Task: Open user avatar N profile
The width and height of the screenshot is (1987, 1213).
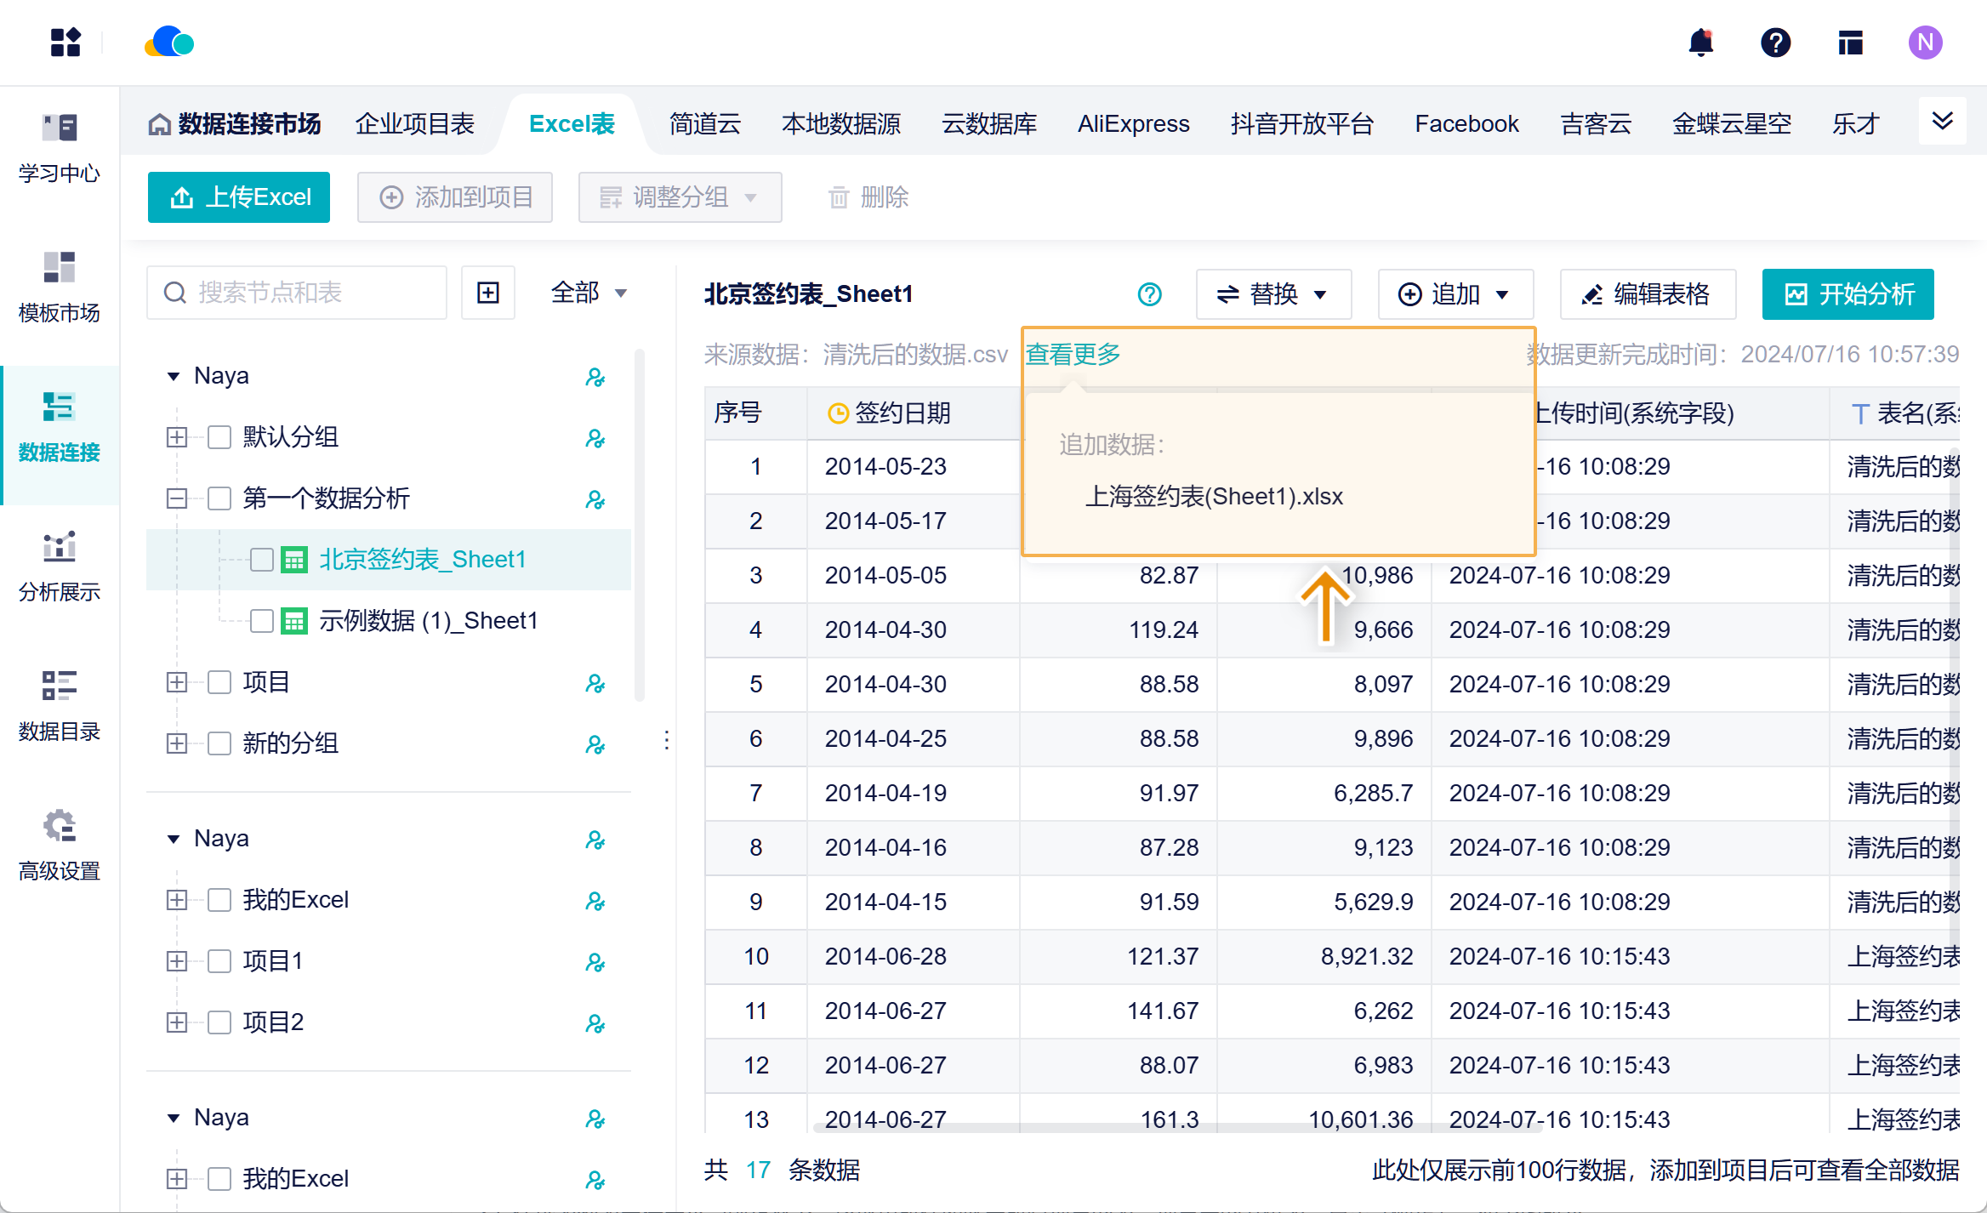Action: (1925, 43)
